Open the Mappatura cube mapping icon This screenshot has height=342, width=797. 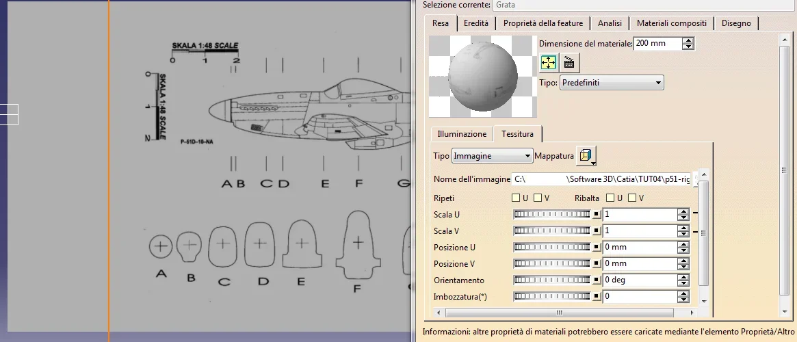click(x=586, y=156)
